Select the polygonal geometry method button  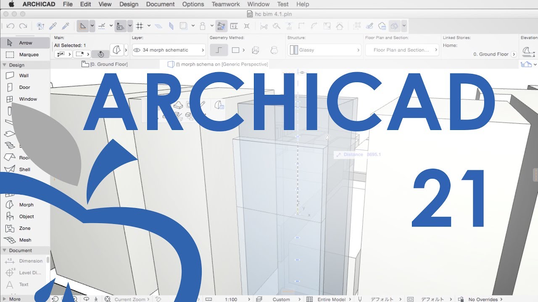pyautogui.click(x=219, y=50)
